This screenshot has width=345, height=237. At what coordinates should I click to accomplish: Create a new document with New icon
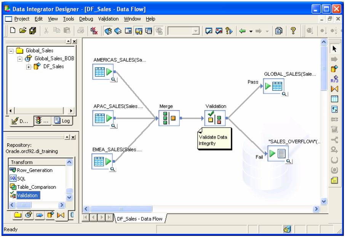pos(13,30)
